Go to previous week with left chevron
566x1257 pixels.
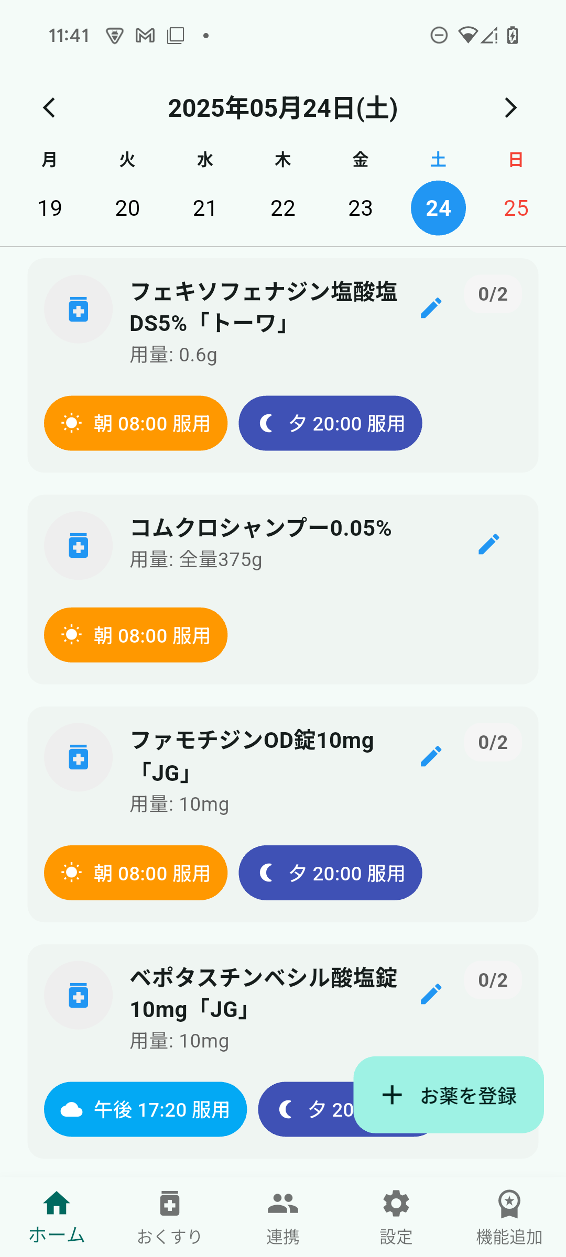49,108
